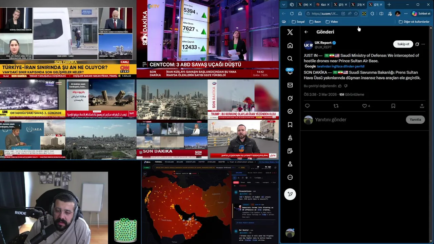This screenshot has height=244, width=434.
Task: Expand the browser tab list chevron
Action: [x=283, y=5]
